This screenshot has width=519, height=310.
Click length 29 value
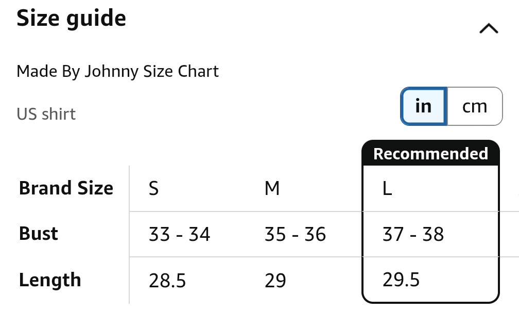(275, 280)
